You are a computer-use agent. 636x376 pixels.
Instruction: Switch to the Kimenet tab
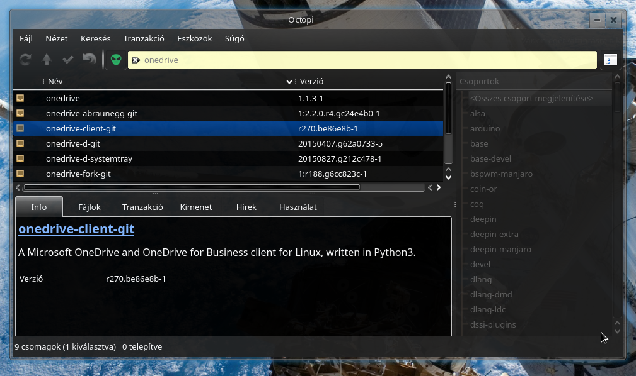[196, 207]
